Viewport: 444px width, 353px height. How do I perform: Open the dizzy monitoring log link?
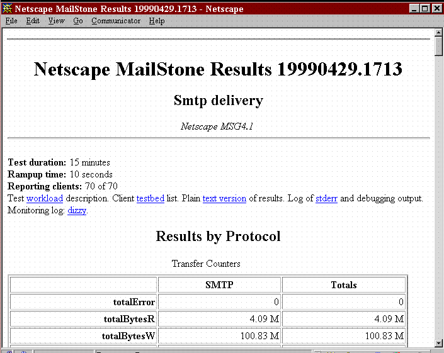77,210
